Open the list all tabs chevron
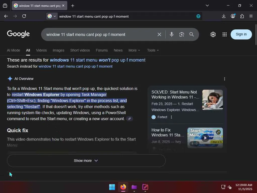This screenshot has width=257, height=193. click(x=207, y=6)
